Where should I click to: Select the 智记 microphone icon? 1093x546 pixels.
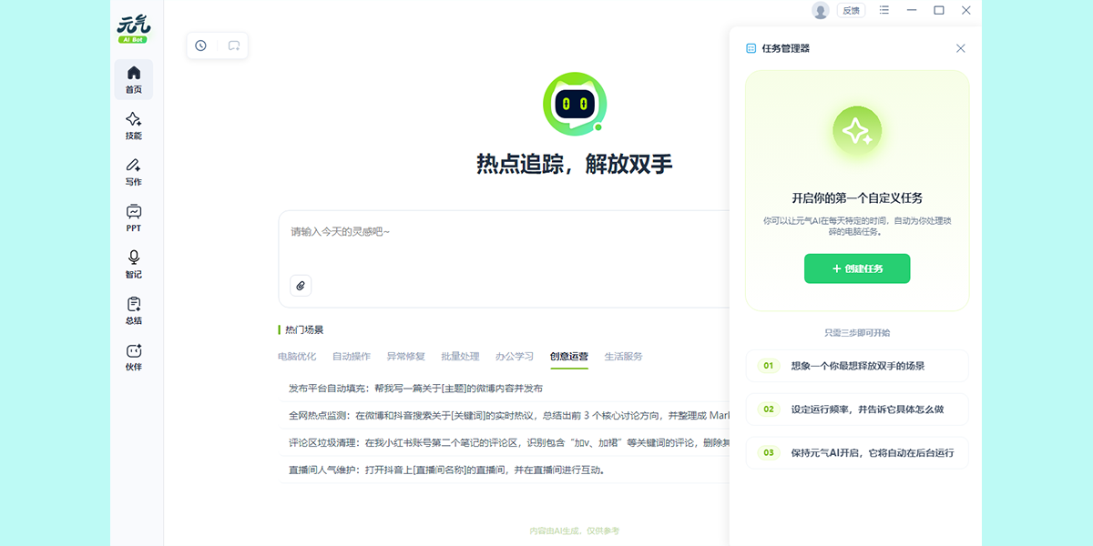pyautogui.click(x=133, y=262)
